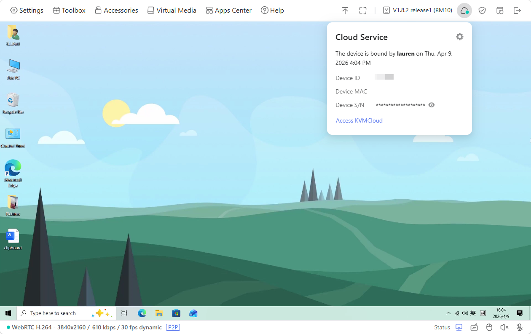Screen dimensions: 531x334
Task: Click the Windows taskbar search box
Action: [x=54, y=313]
